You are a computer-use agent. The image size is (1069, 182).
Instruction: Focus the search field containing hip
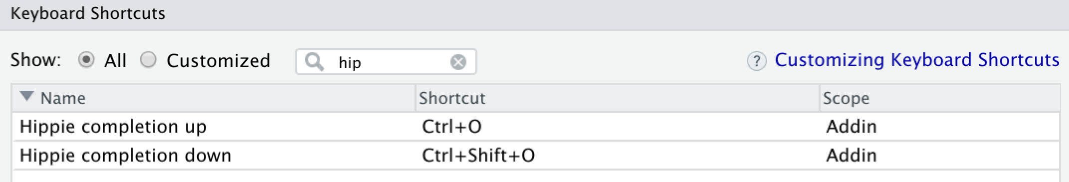pos(386,62)
